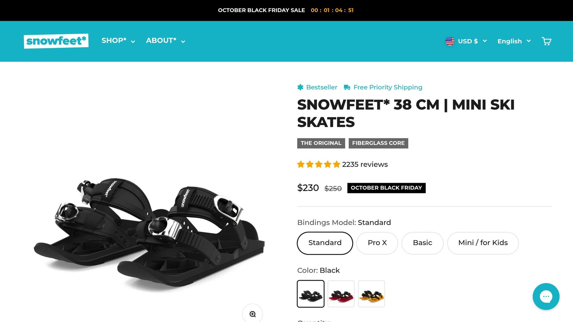The image size is (573, 322).
Task: Open the chat support bubble
Action: point(546,296)
